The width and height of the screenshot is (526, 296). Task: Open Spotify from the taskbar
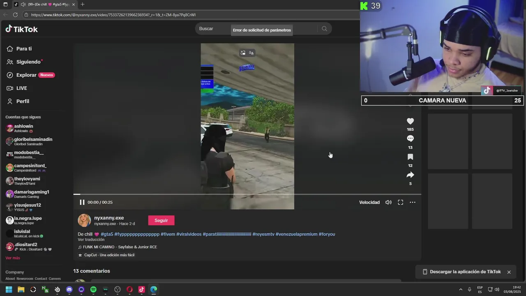[x=93, y=289]
